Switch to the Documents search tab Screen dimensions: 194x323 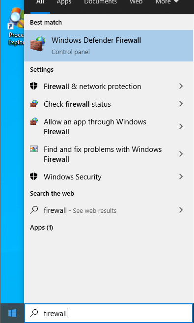[x=100, y=2]
